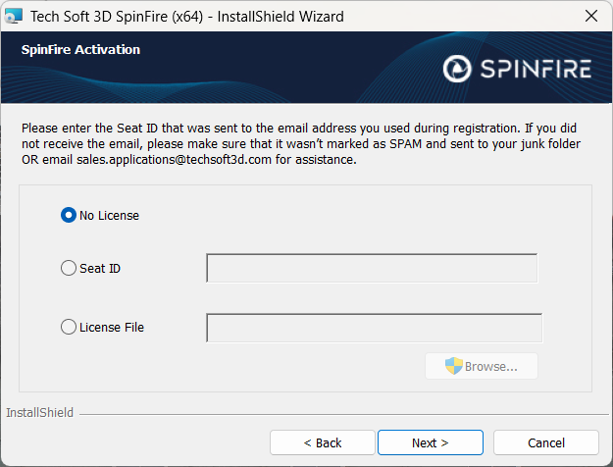The width and height of the screenshot is (613, 467).
Task: Select the No License radio button
Action: 69,215
